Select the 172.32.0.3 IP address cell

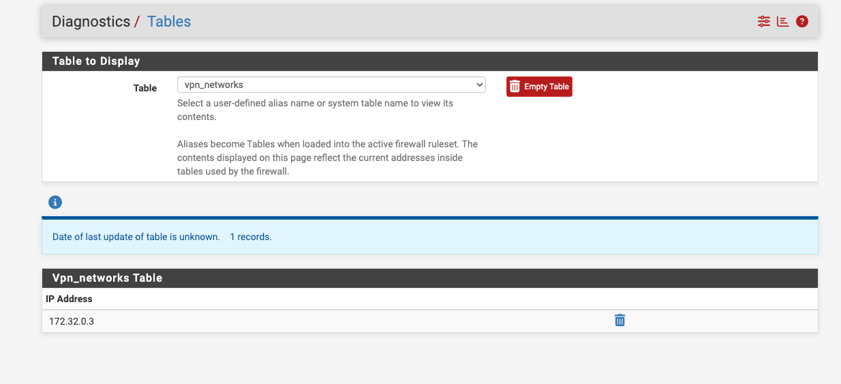pyautogui.click(x=72, y=321)
